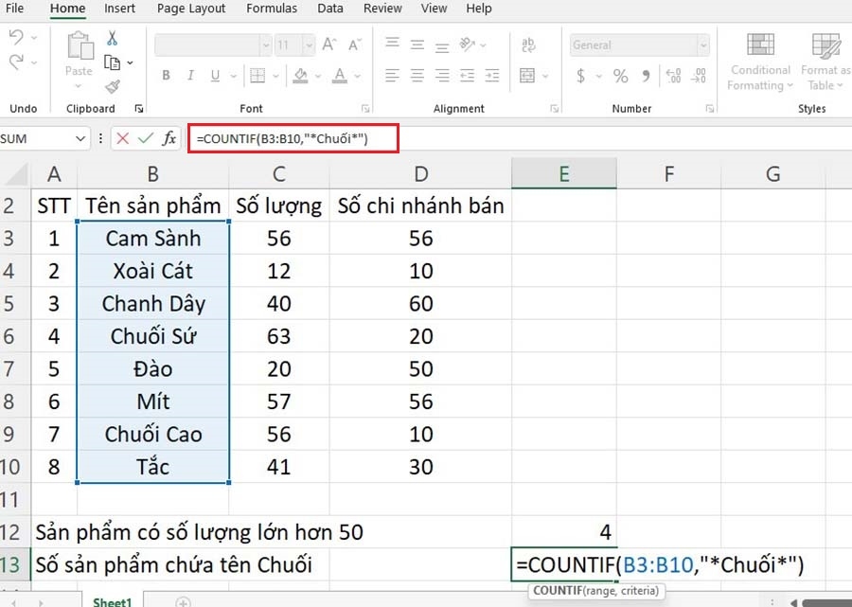Click Decrease Font Size icon
Screen dimensions: 852x607
pos(355,45)
